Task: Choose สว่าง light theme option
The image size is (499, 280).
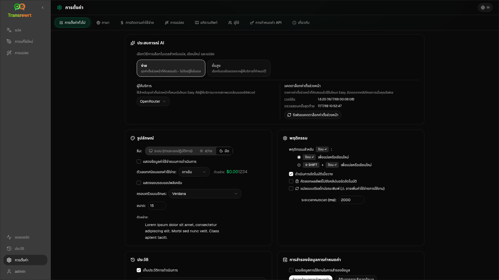Action: coord(206,151)
